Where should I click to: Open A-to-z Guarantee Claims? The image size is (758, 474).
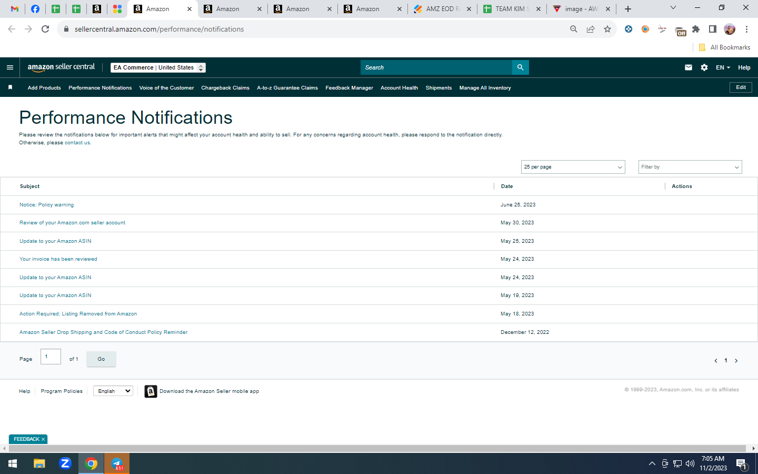[x=287, y=88]
